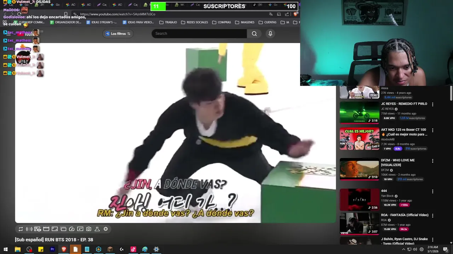Click the '1.03 M suscriptores' badge

[x=412, y=118]
